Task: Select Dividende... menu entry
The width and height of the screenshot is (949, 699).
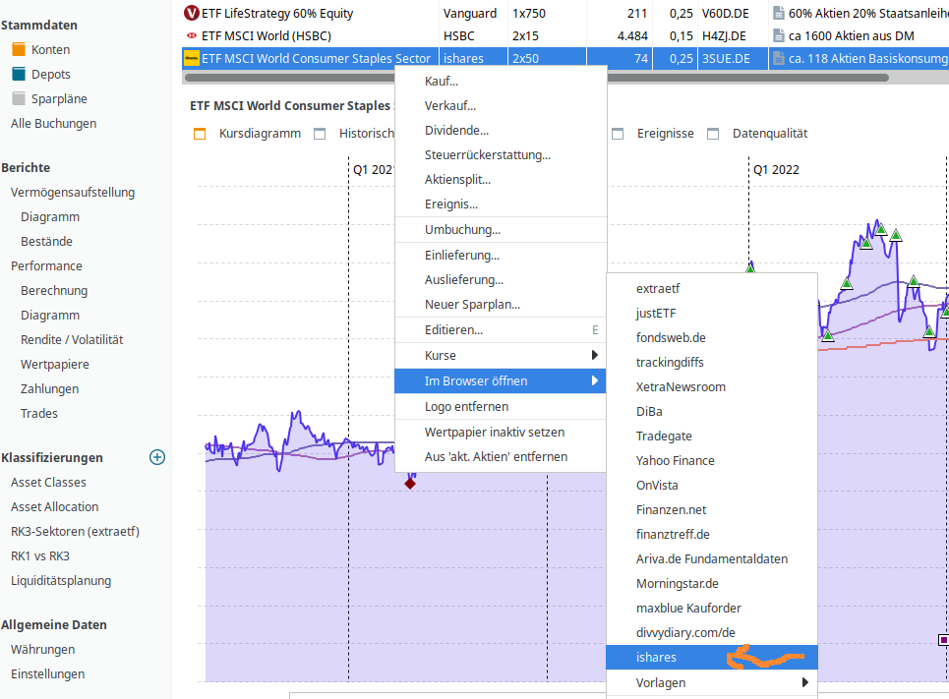Action: point(500,131)
